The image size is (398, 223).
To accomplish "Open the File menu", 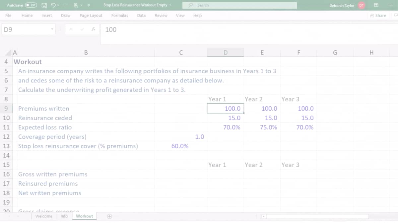I will point(8,16).
